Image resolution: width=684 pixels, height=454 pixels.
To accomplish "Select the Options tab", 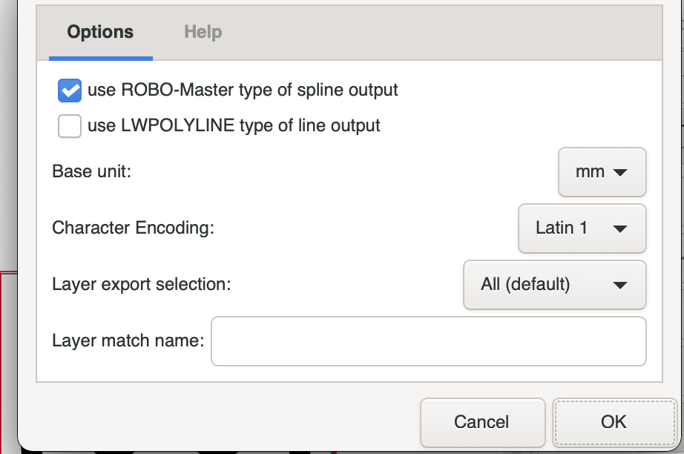I will (x=100, y=32).
